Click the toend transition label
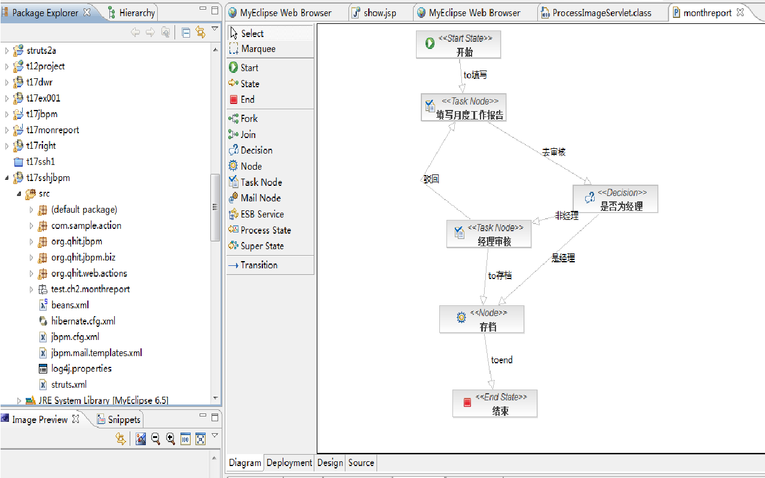 502,360
